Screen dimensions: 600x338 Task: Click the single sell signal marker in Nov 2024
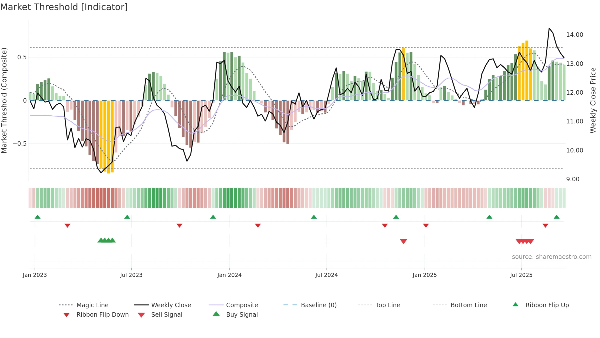(x=403, y=241)
